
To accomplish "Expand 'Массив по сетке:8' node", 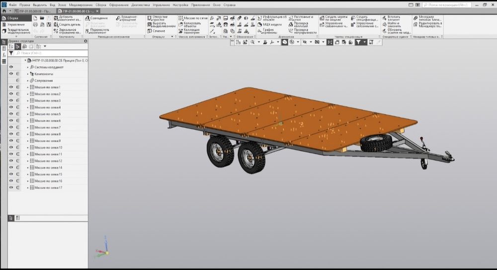I will tap(27, 134).
